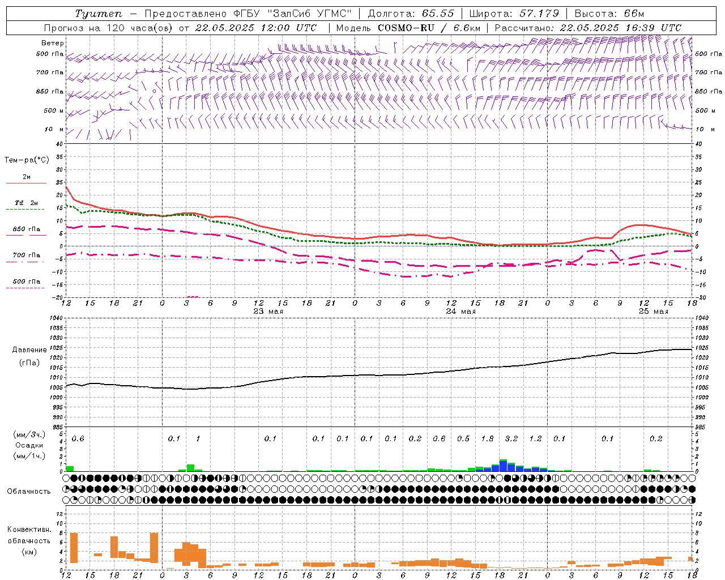Viewport: 725px width, 580px height.
Task: Click the right-side 700 гПа wind level label
Action: click(709, 72)
